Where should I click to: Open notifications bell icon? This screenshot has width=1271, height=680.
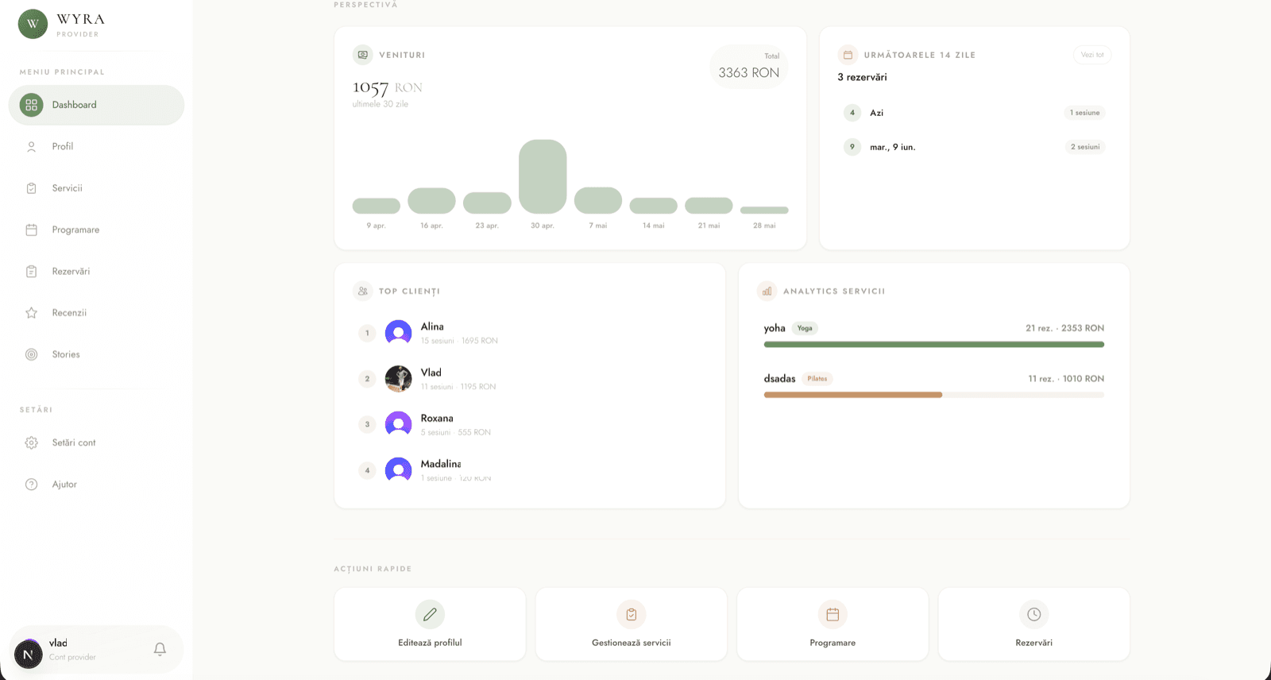pyautogui.click(x=160, y=650)
